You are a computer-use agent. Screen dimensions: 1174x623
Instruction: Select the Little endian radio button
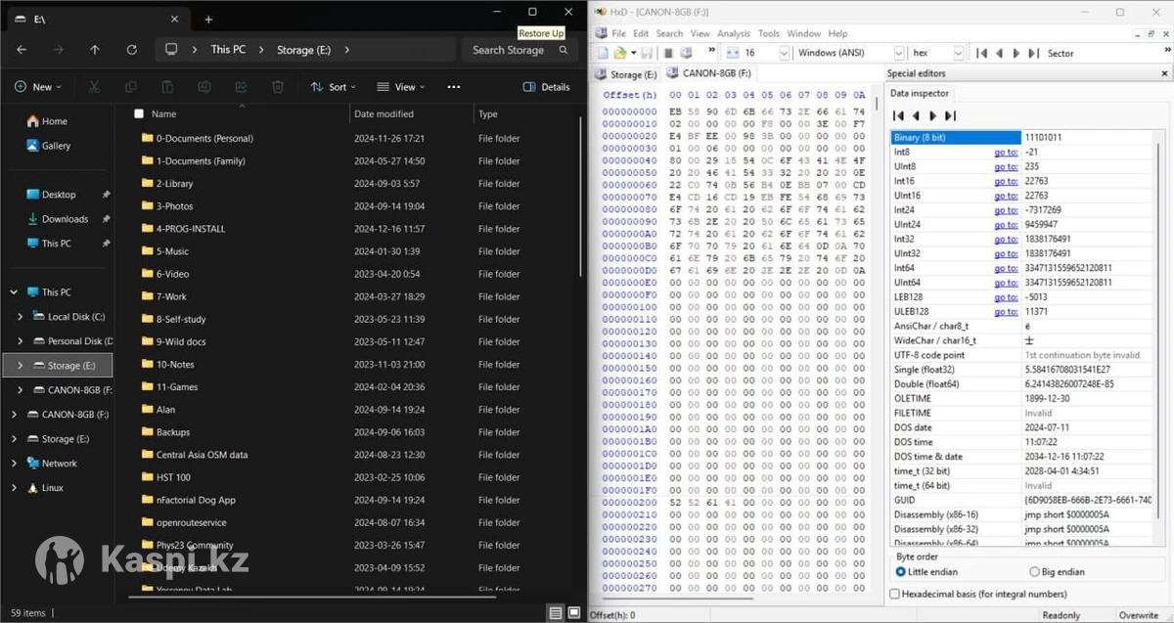pos(901,572)
